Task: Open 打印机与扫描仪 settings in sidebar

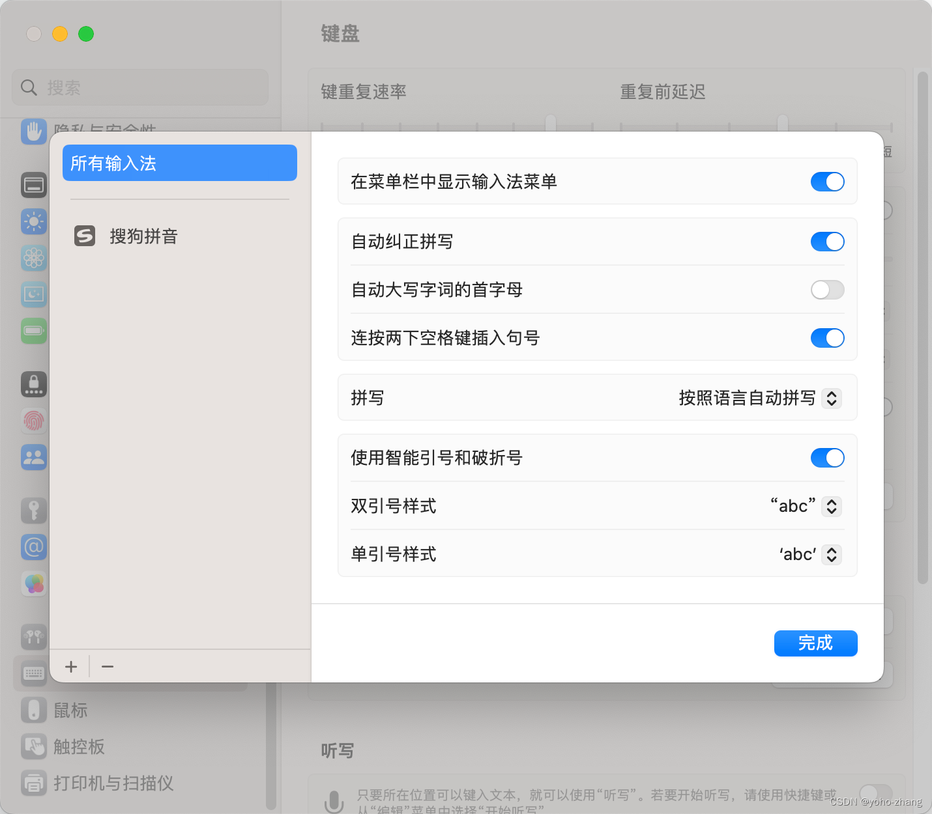Action: pos(113,783)
